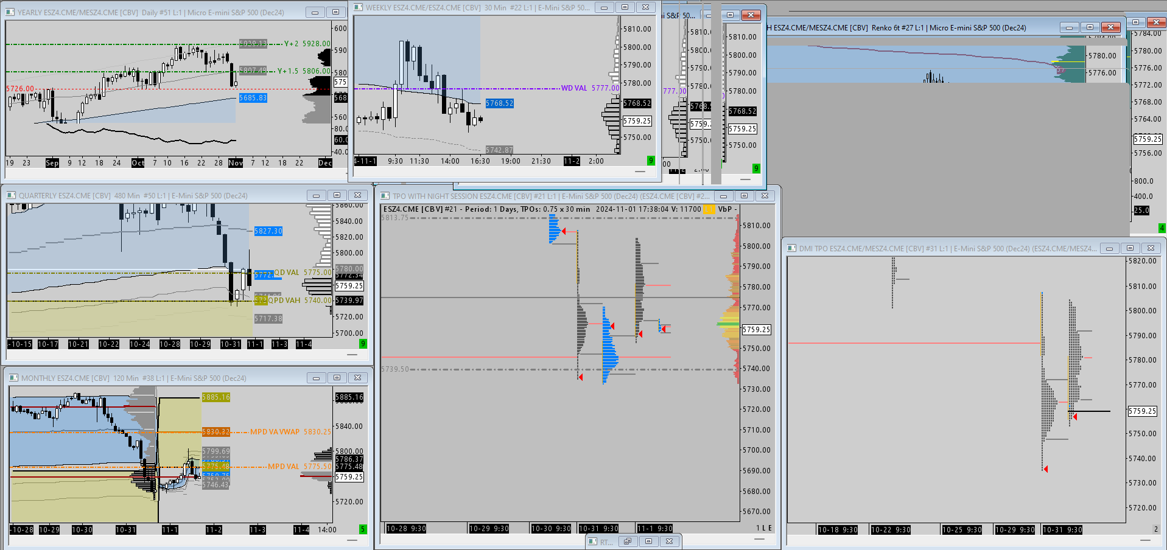The height and width of the screenshot is (550, 1167).
Task: Click the blue 5685.83 value label in YEARLY chart
Action: click(253, 98)
